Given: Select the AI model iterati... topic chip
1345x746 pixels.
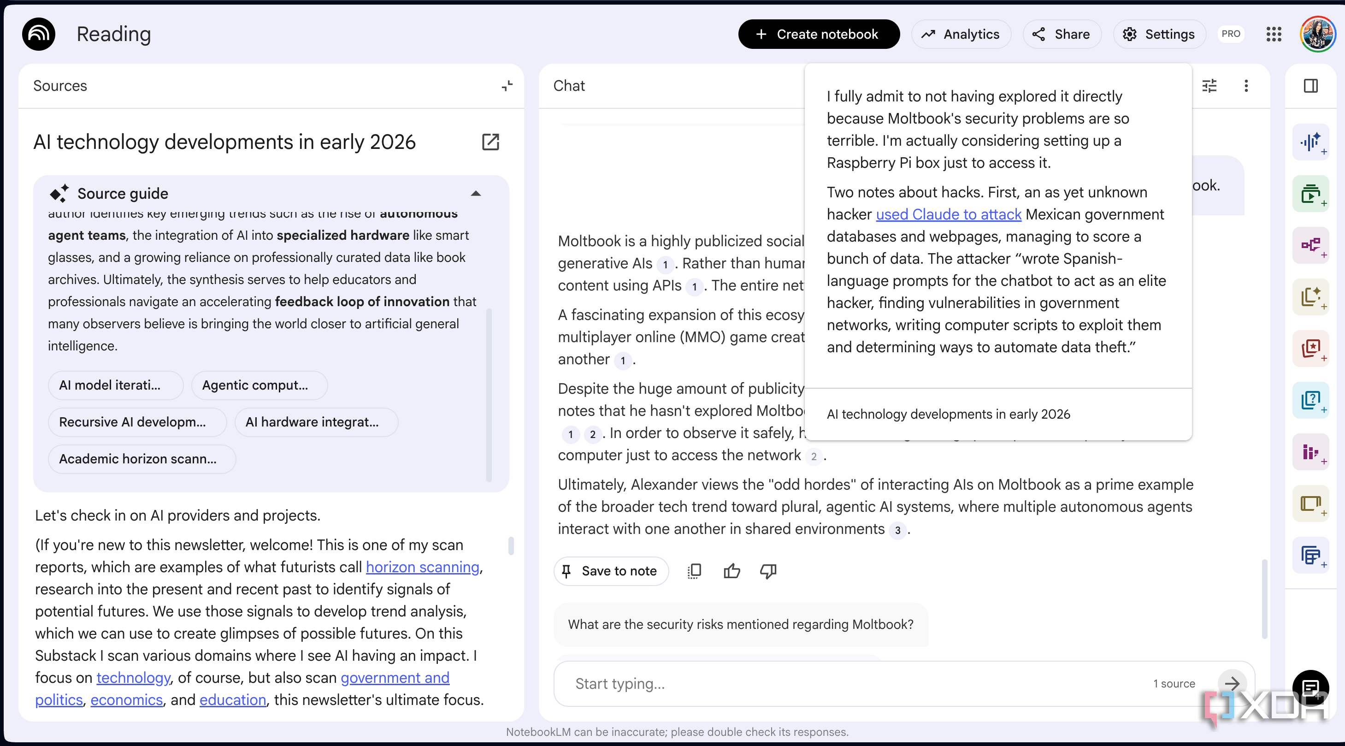Looking at the screenshot, I should 115,385.
